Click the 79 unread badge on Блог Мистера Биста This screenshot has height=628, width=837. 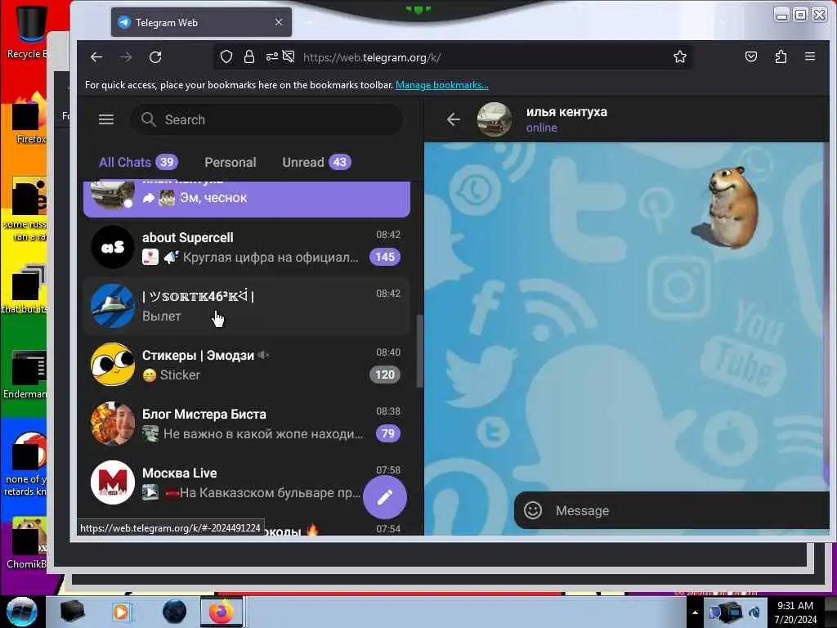388,433
